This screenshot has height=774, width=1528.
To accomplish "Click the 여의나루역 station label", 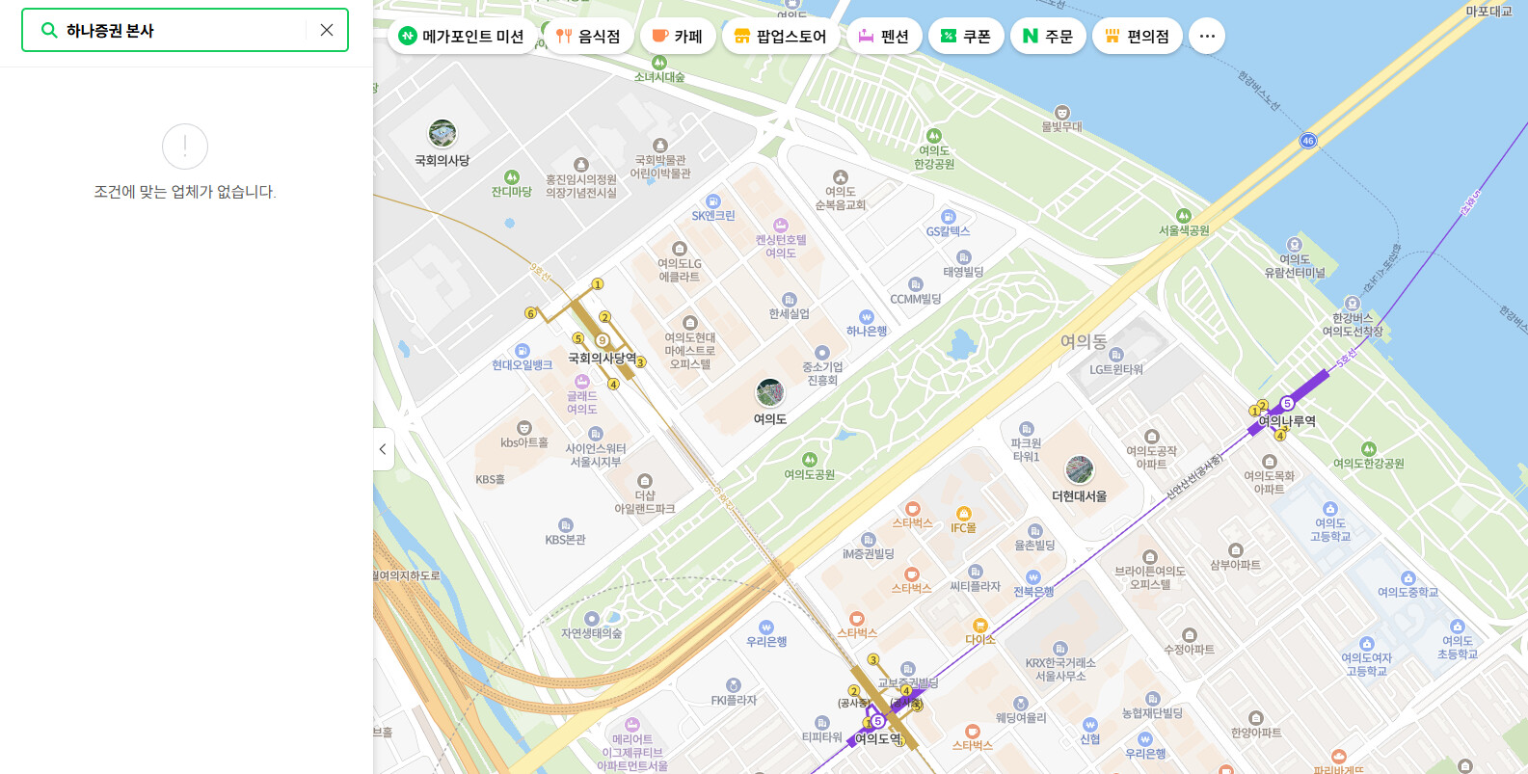I will [1287, 421].
